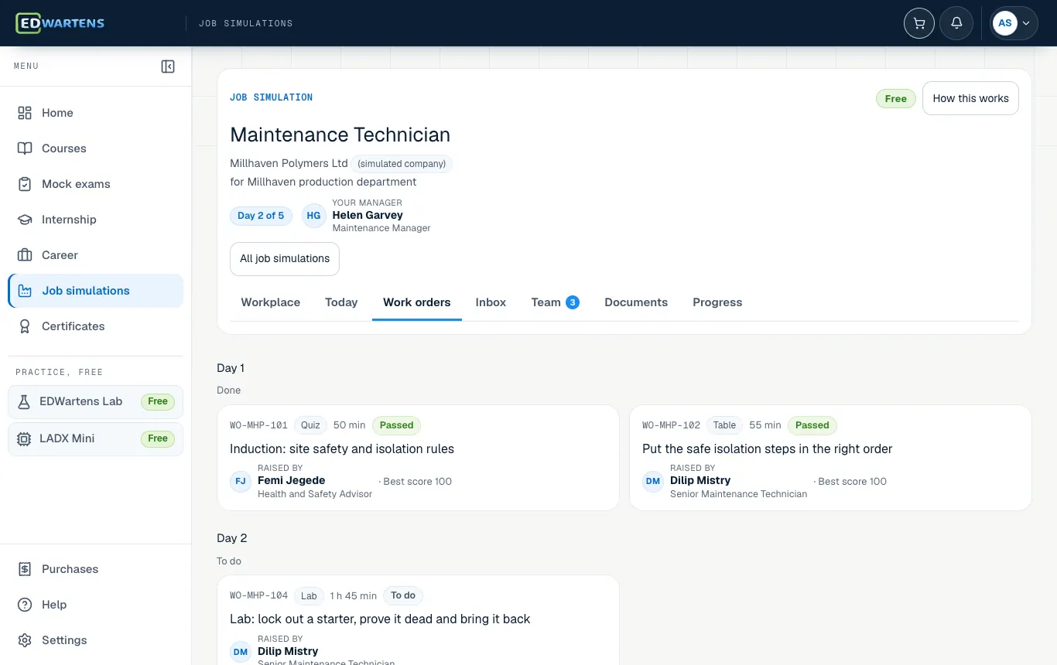
Task: Open the Lab: lock out a starter work order
Action: pyautogui.click(x=418, y=620)
